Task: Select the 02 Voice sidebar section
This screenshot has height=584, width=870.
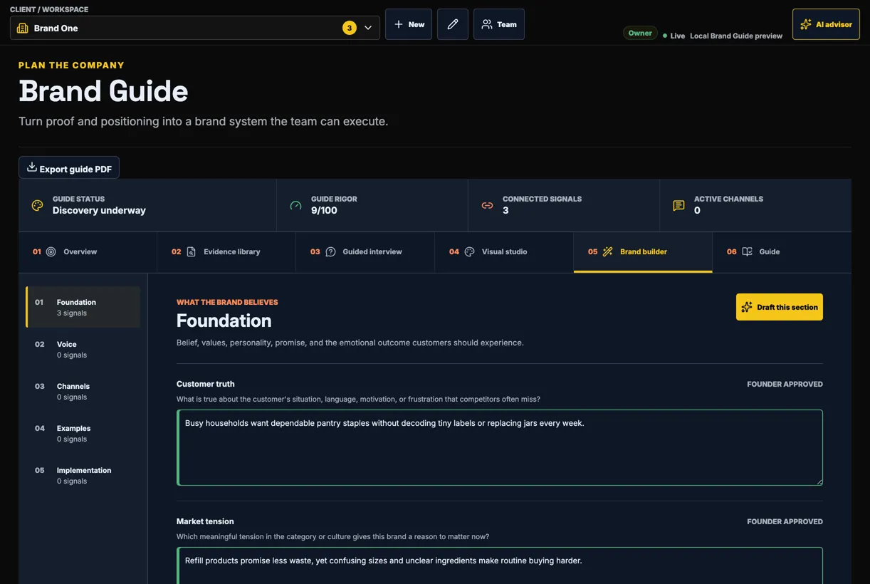Action: [83, 349]
